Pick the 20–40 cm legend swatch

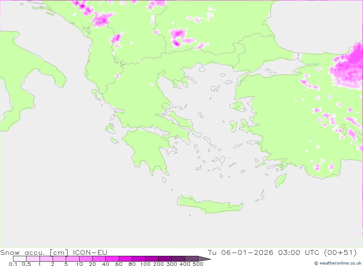tap(99, 259)
